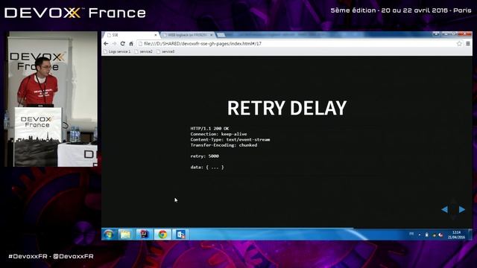Screen dimensions: 477x268
Task: Open the "service3" bookmark
Action: [165, 51]
